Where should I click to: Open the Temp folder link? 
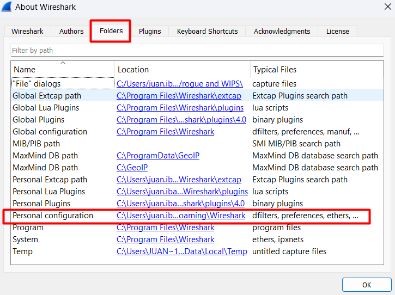182,251
